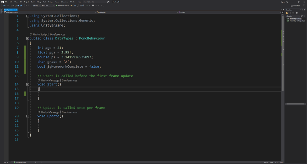
Task: Open the Edit menu
Action: click(x=11, y=2)
